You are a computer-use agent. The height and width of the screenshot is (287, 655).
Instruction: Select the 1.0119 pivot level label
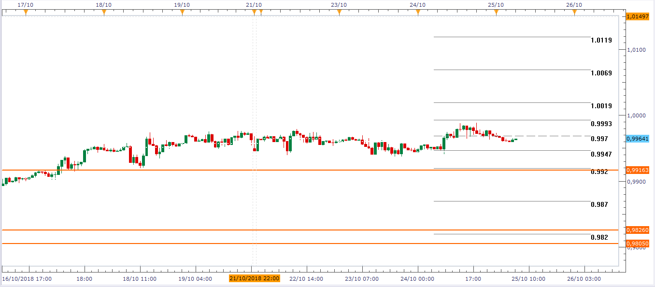click(601, 40)
